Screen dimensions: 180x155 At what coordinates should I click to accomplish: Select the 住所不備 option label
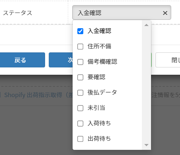pyautogui.click(x=99, y=46)
